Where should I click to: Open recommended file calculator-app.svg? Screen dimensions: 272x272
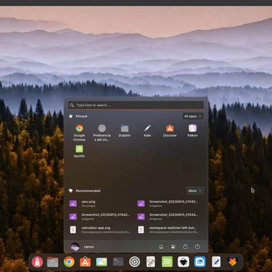point(100,230)
